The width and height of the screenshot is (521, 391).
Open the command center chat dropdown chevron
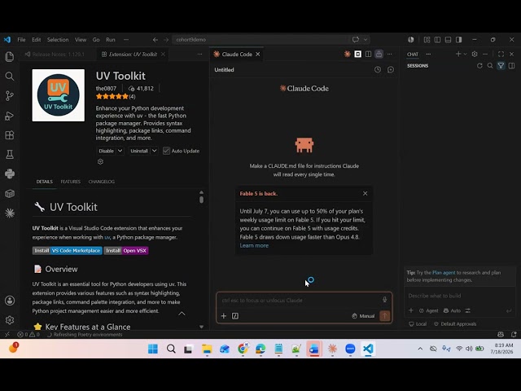(366, 40)
